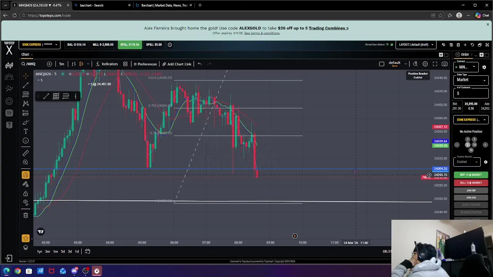493x277 pixels.
Task: Open the Fibonacci retracement tools
Action: click(x=25, y=94)
